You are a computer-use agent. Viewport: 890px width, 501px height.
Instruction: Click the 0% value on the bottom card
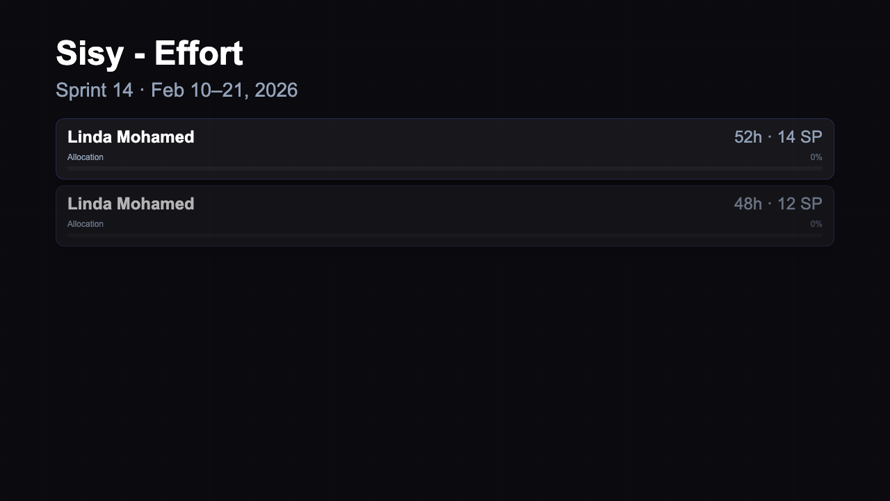click(x=816, y=224)
